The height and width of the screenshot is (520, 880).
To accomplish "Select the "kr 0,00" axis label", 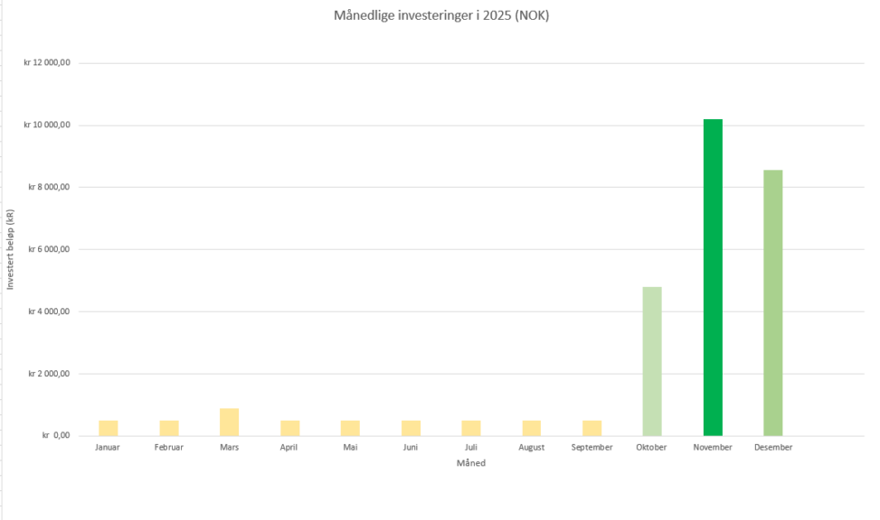I will coord(56,436).
